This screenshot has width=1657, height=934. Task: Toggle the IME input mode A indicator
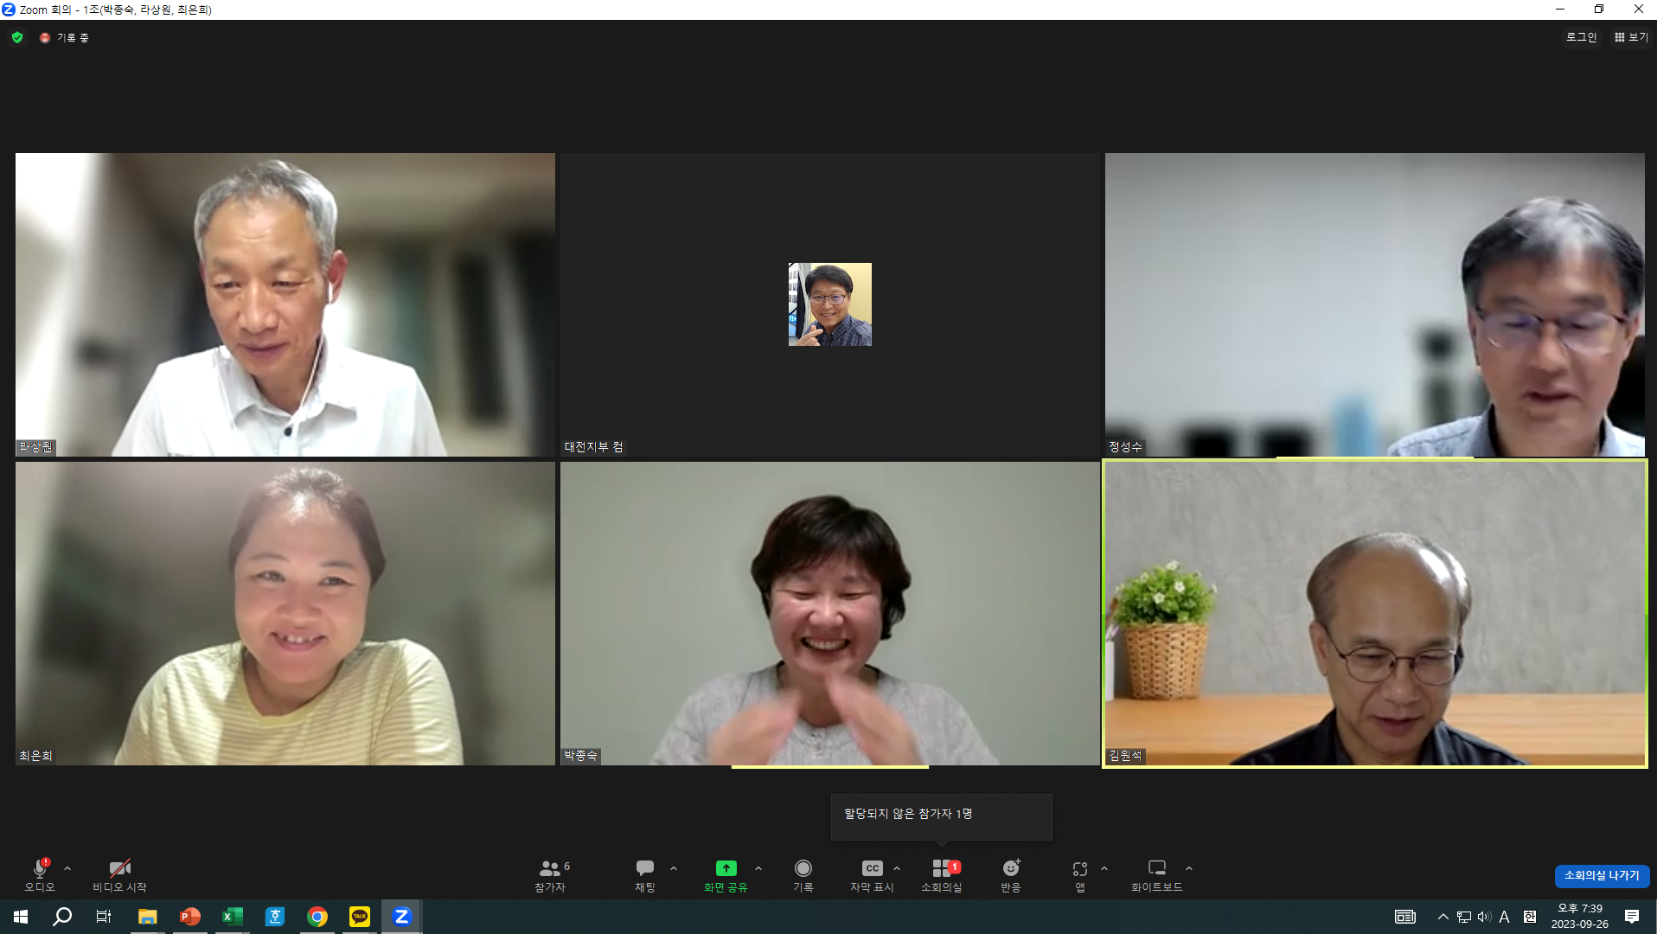pyautogui.click(x=1505, y=917)
